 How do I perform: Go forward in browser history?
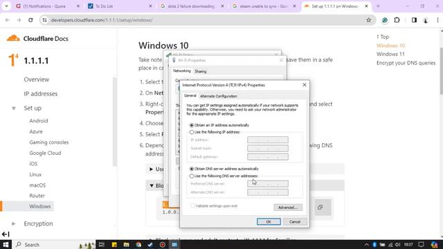point(19,20)
